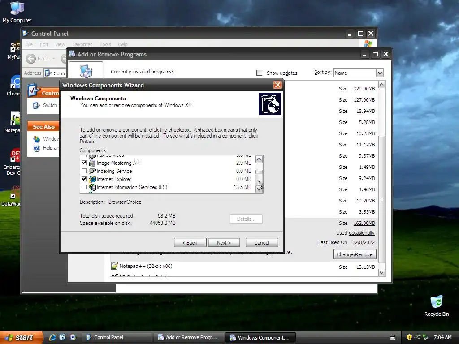Cancel the Windows Components Wizard
This screenshot has width=459, height=344.
point(262,242)
